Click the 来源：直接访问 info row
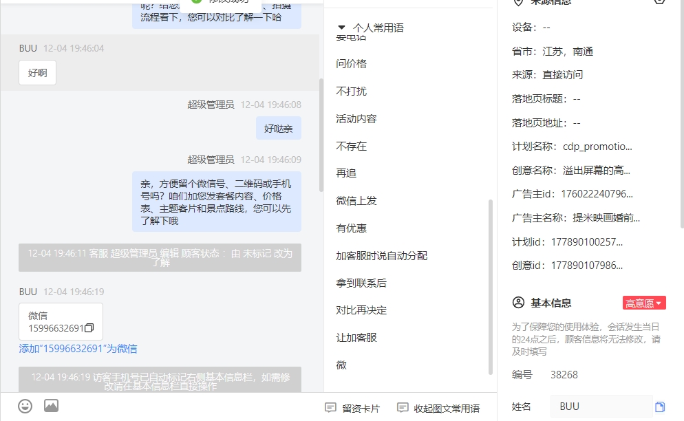 pos(547,75)
